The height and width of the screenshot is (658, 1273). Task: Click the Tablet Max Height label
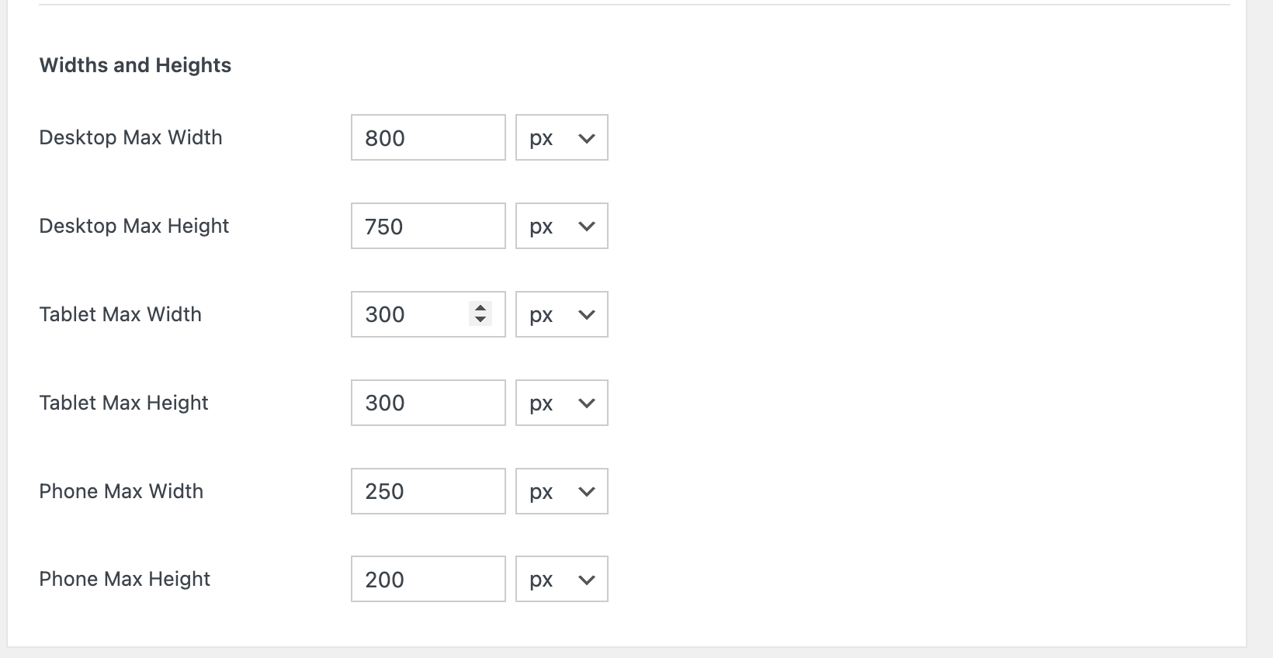tap(123, 403)
